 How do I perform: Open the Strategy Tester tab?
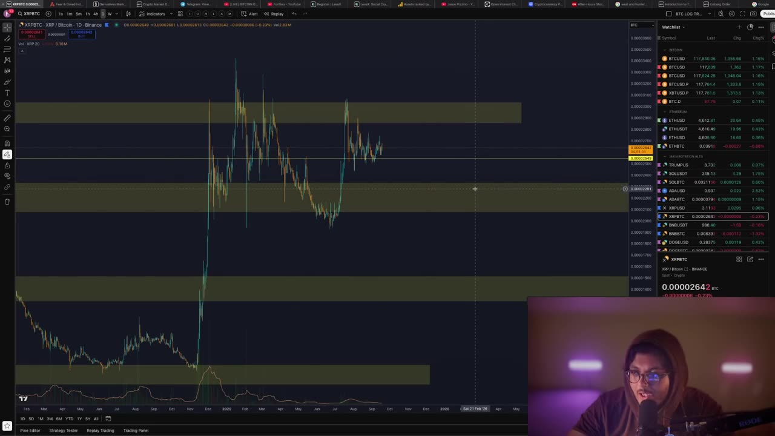64,431
